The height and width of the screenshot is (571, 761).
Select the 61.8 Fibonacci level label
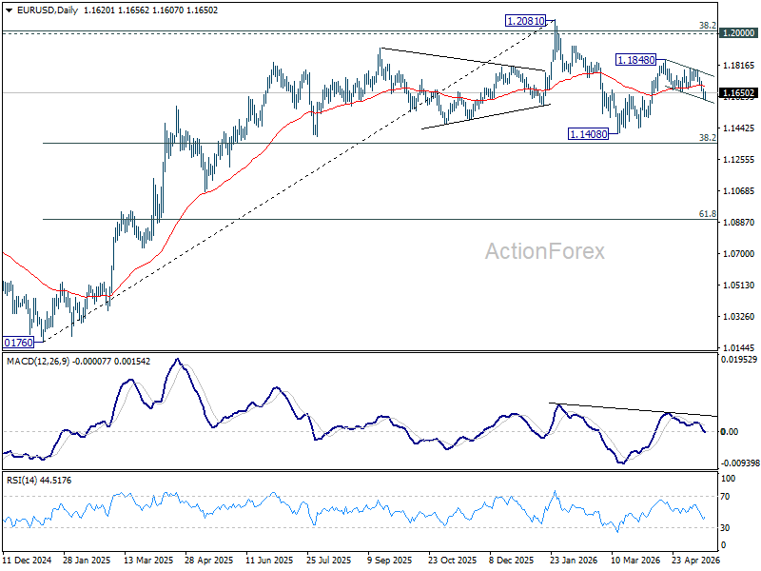coord(707,213)
